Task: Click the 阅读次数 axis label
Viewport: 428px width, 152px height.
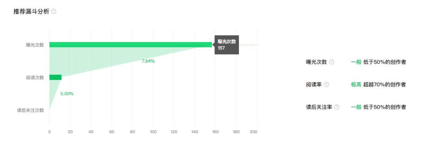Action: pos(35,77)
